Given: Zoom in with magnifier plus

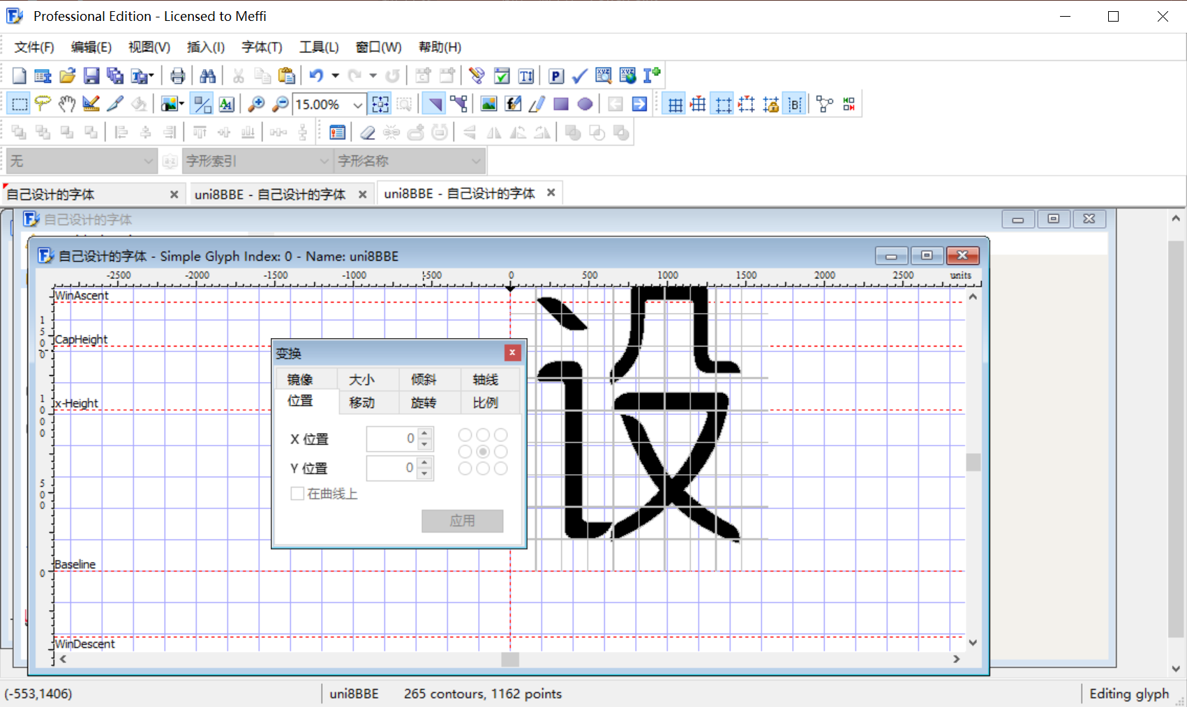Looking at the screenshot, I should pos(256,105).
